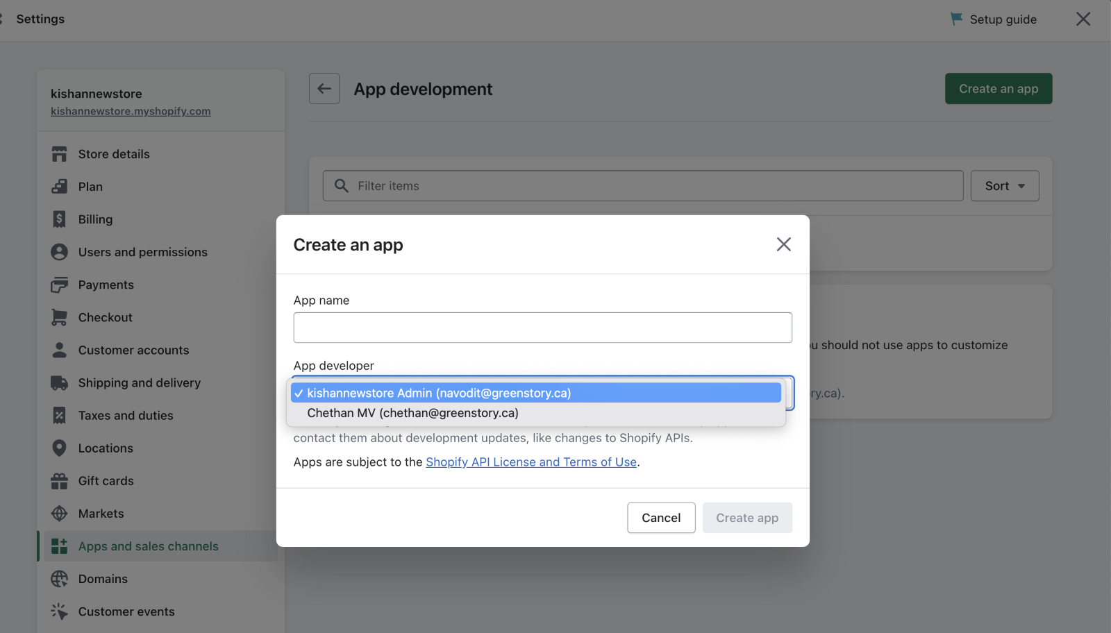
Task: Select kishannewstore Admin as app developer
Action: pyautogui.click(x=536, y=393)
